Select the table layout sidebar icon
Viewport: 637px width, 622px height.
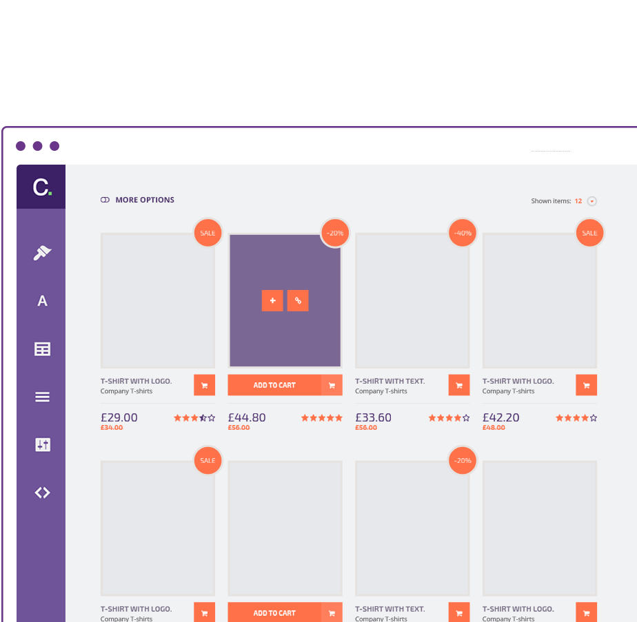42,349
